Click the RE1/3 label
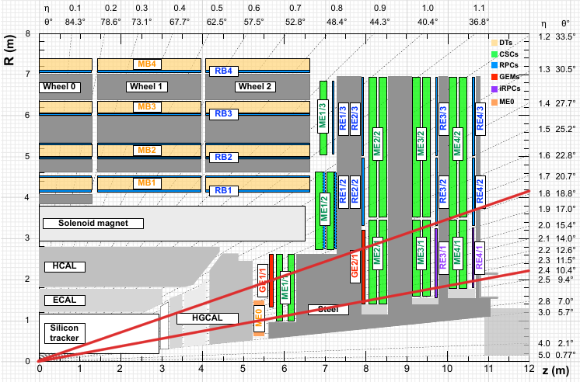 click(344, 119)
